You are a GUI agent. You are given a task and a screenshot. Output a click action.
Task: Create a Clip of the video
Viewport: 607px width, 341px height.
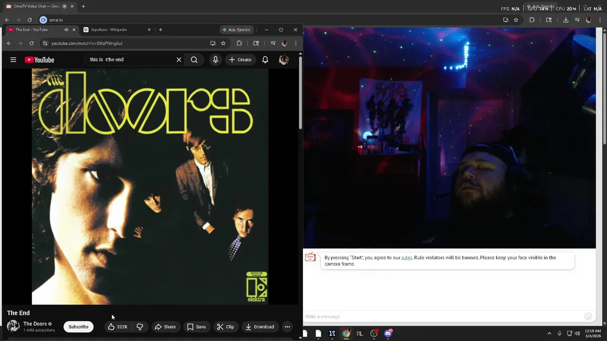click(x=225, y=327)
